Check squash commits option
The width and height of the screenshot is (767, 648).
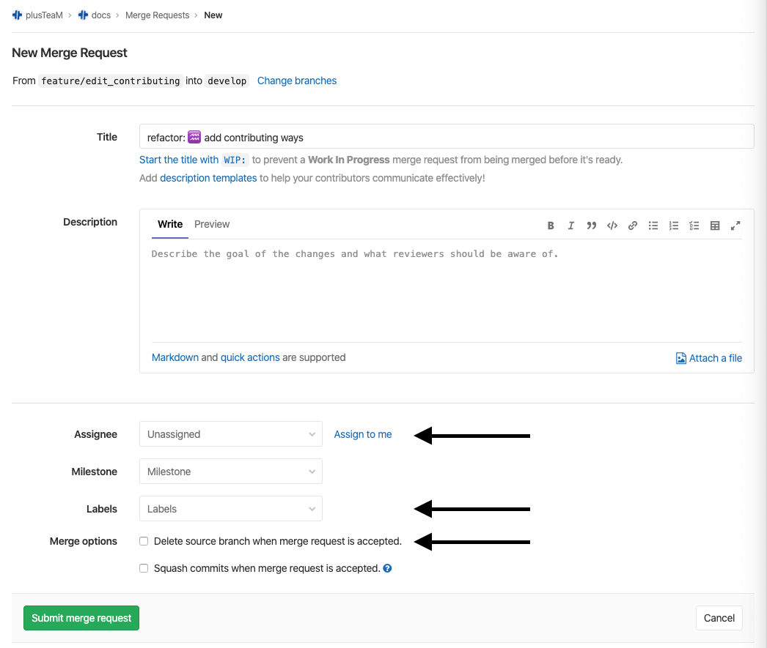(144, 568)
